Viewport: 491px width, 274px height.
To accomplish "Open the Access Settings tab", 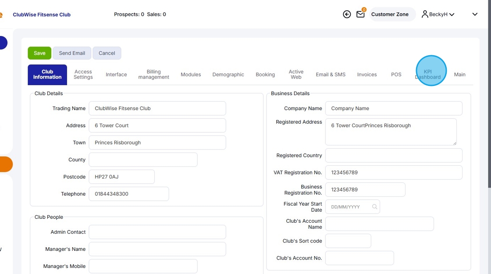I will tap(83, 75).
